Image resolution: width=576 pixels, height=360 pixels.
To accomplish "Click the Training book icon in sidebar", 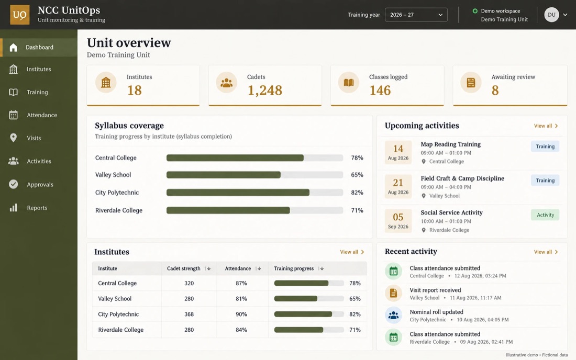I will [13, 92].
